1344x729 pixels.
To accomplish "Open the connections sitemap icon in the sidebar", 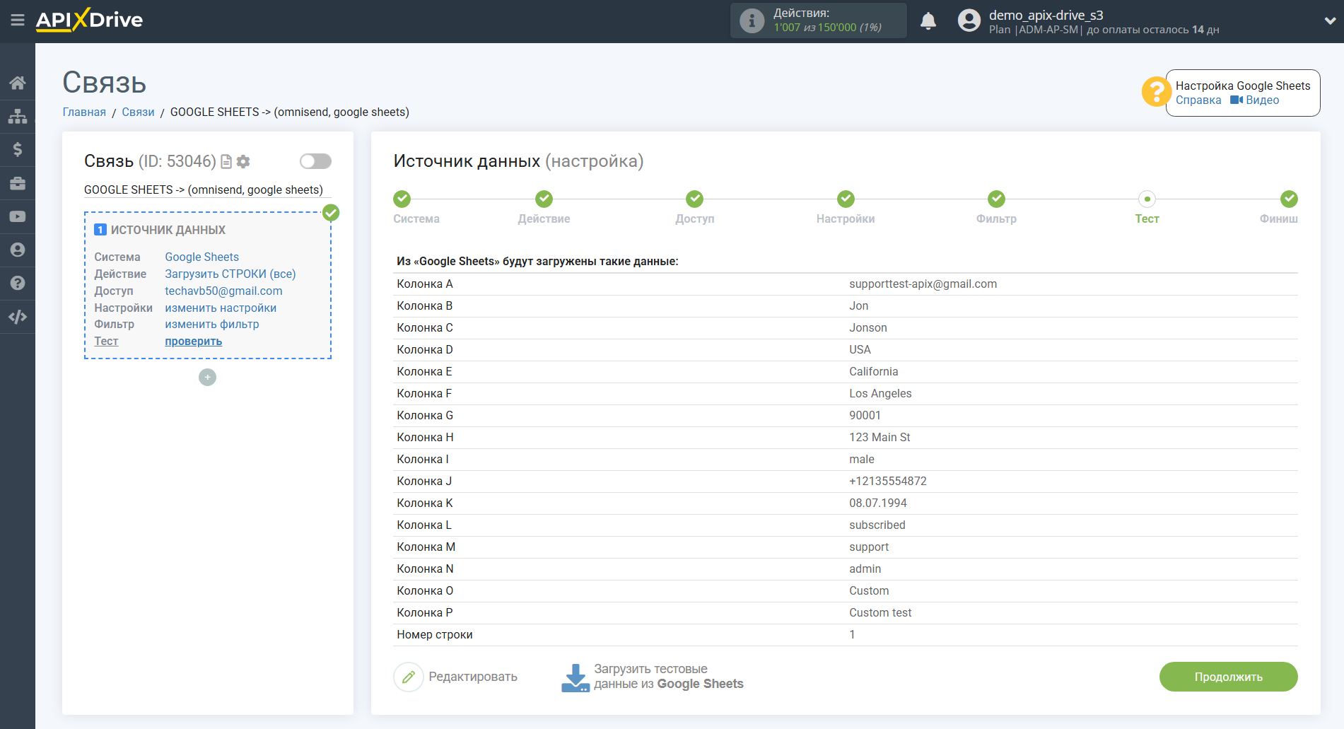I will tap(18, 116).
